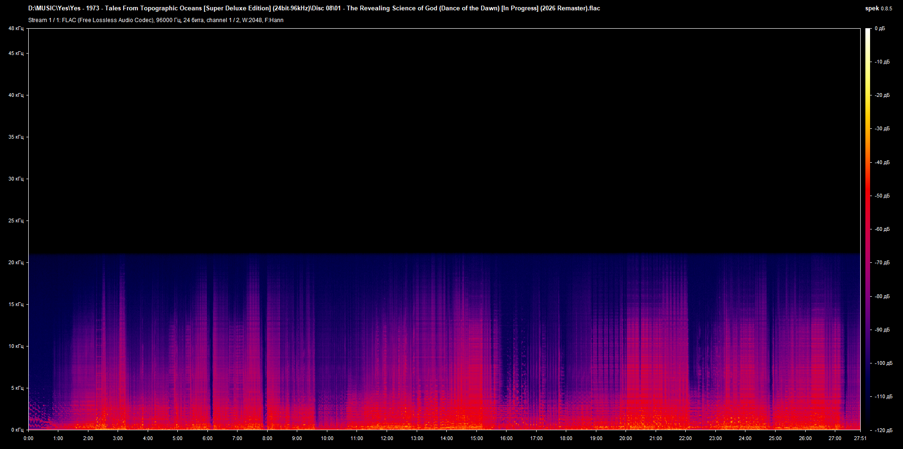Viewport: 903px width, 449px height.
Task: Click the '40 кГц' frequency label
Action: (x=16, y=95)
